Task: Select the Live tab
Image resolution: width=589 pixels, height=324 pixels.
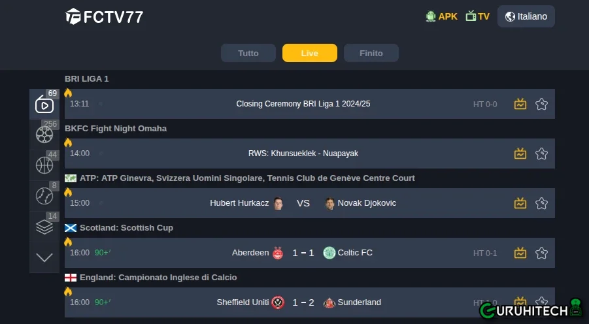Action: point(309,53)
